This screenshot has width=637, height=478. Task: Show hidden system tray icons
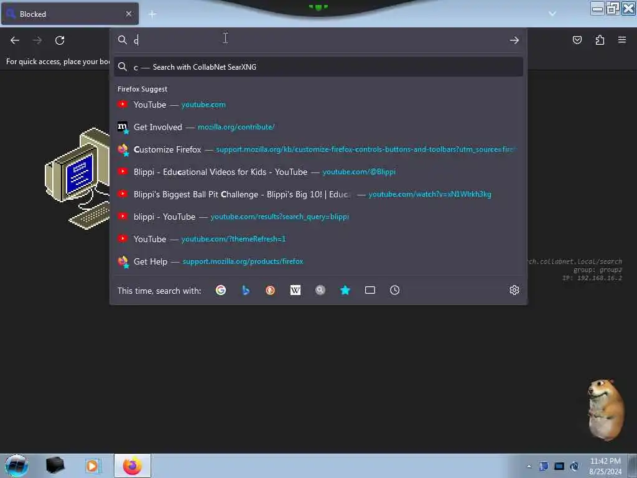pyautogui.click(x=529, y=466)
